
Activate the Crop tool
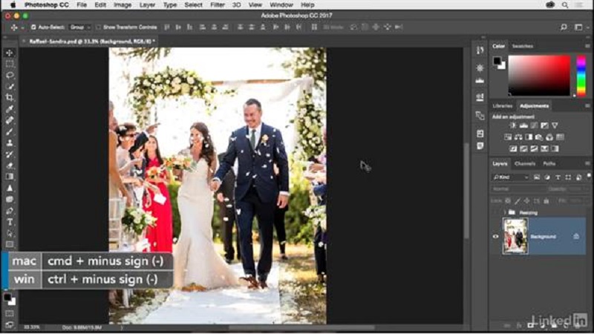(x=10, y=97)
